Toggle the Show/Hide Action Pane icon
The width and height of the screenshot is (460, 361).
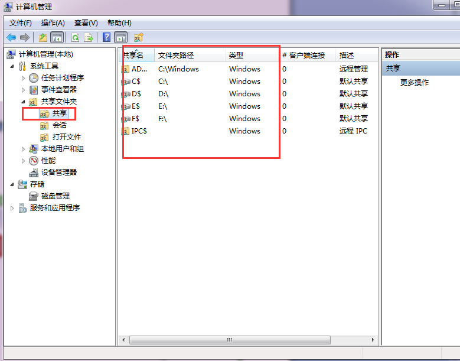coord(121,38)
